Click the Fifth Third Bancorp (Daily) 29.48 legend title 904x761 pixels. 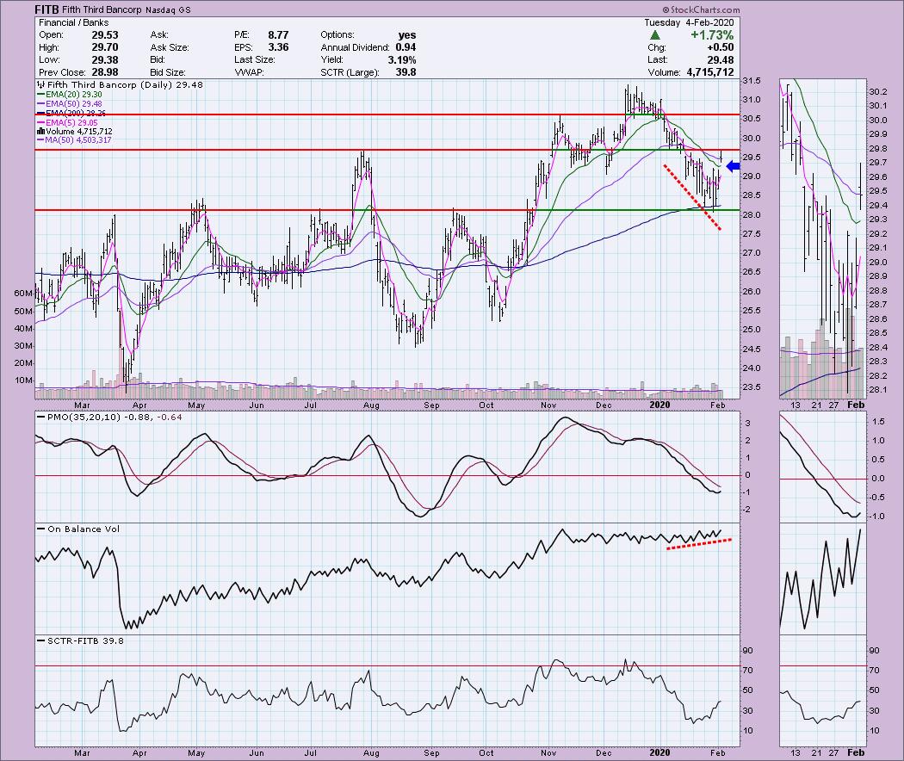[x=125, y=84]
